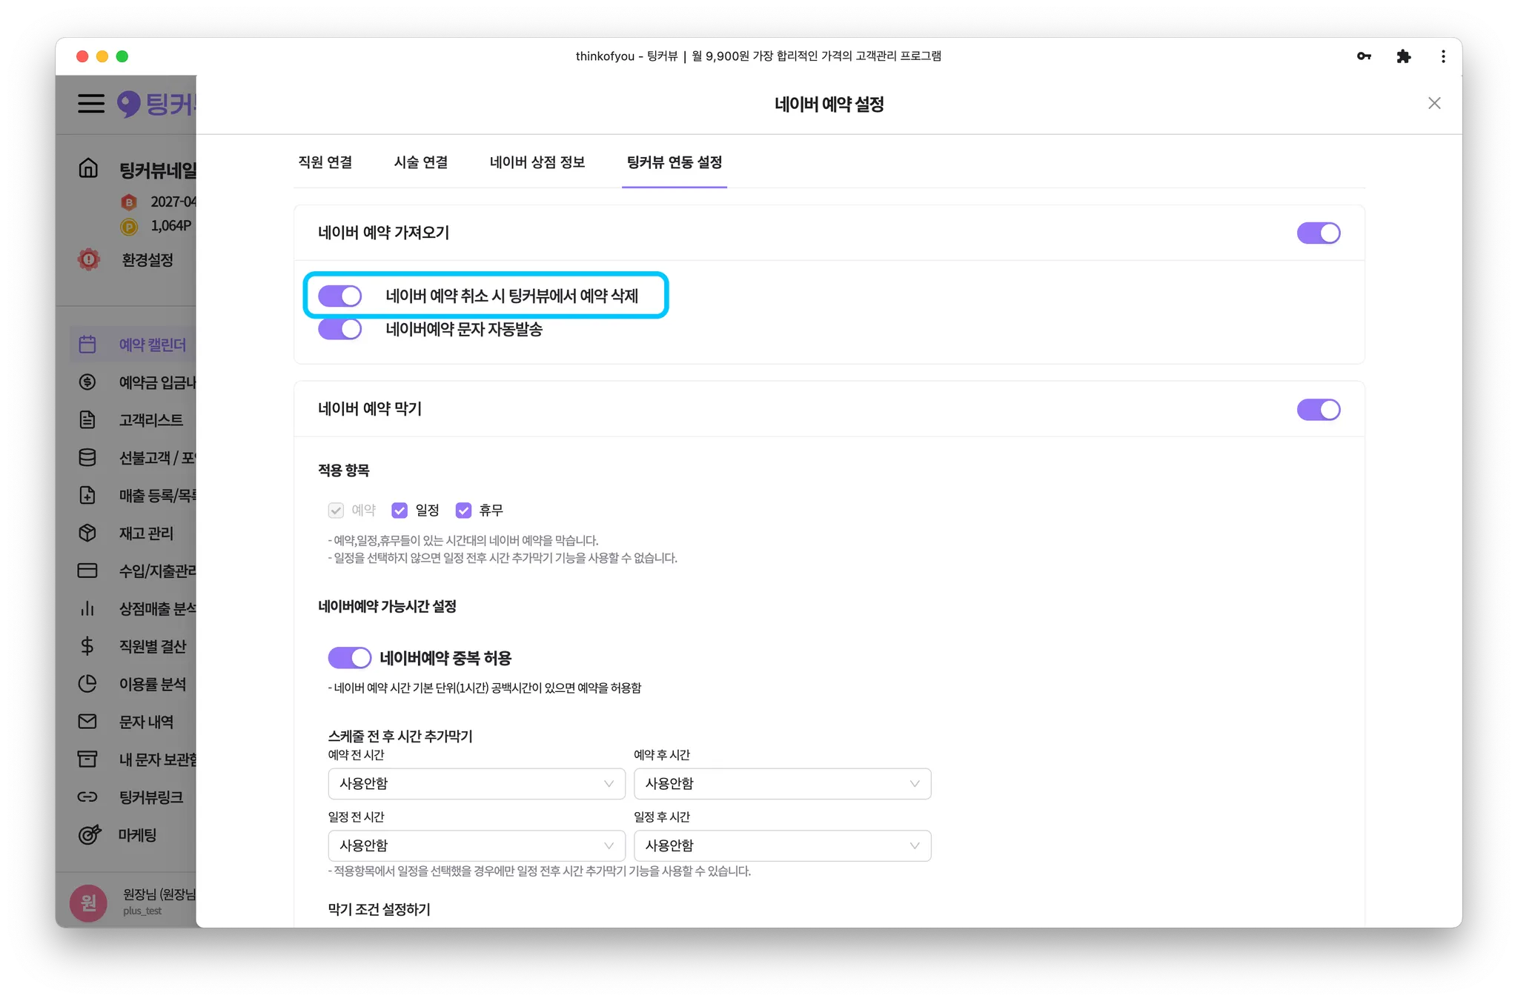Screen dimensions: 1518x1001
Task: Click the 마케팅 target icon
Action: [x=89, y=834]
